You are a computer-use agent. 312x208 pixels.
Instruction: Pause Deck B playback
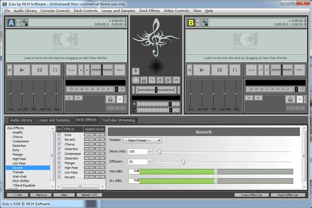(x=220, y=70)
